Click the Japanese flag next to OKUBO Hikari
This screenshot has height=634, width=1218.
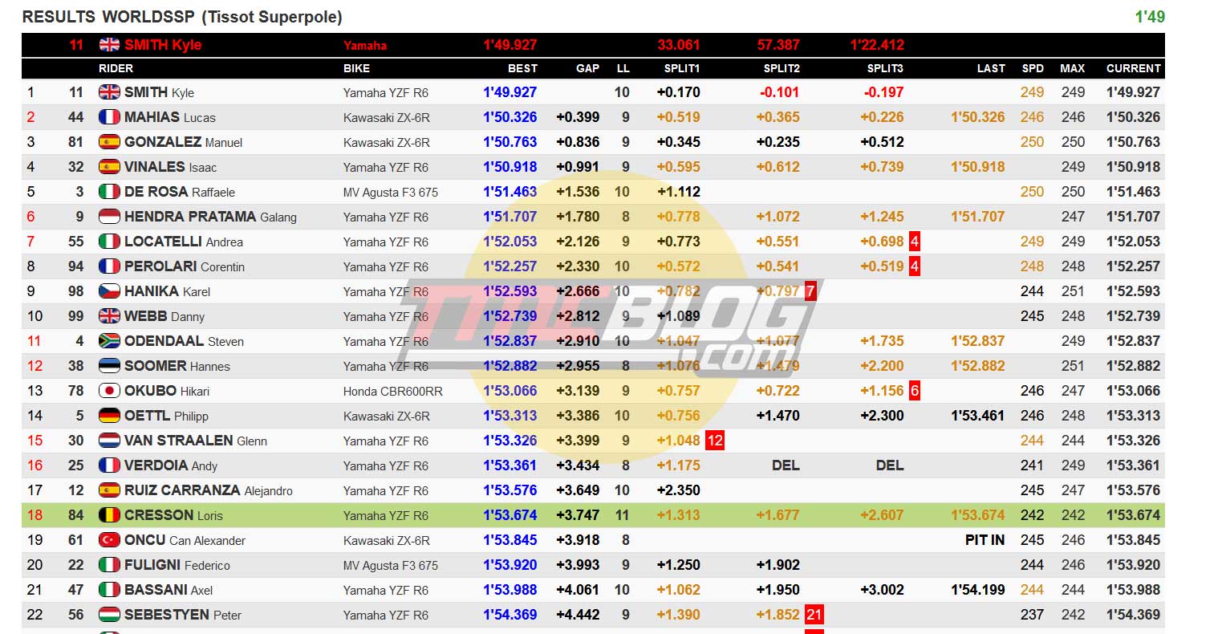tap(109, 391)
